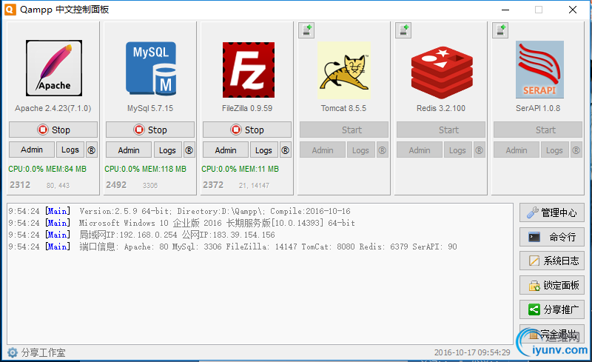Click the Qampp icon in the title bar
This screenshot has height=362, width=592.
[x=10, y=10]
